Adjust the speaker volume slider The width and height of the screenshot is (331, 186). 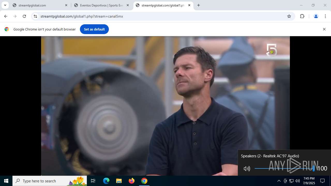tap(284, 168)
